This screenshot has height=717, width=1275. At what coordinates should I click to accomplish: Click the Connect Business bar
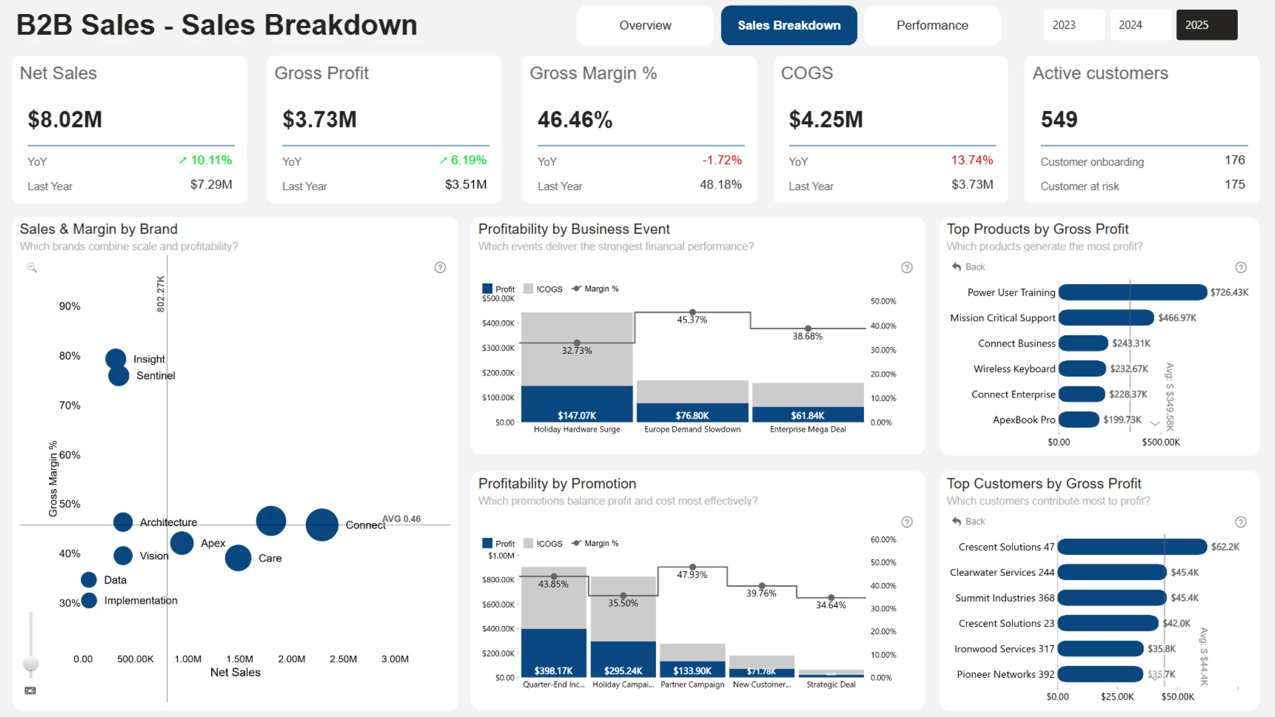pos(1084,343)
